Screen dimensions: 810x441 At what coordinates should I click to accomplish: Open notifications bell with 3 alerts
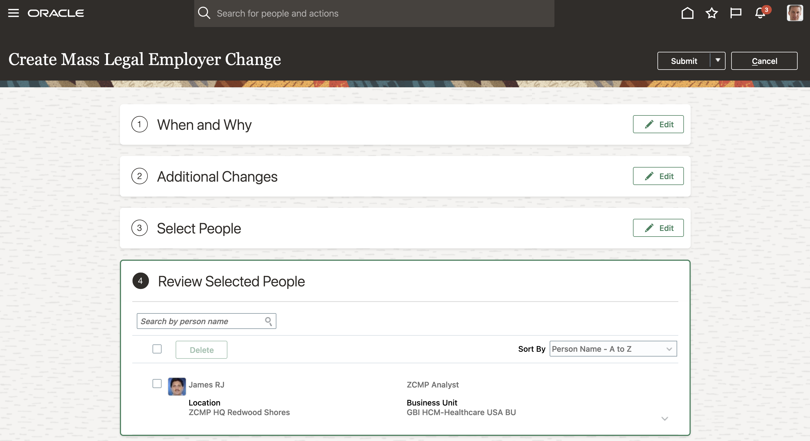point(760,13)
